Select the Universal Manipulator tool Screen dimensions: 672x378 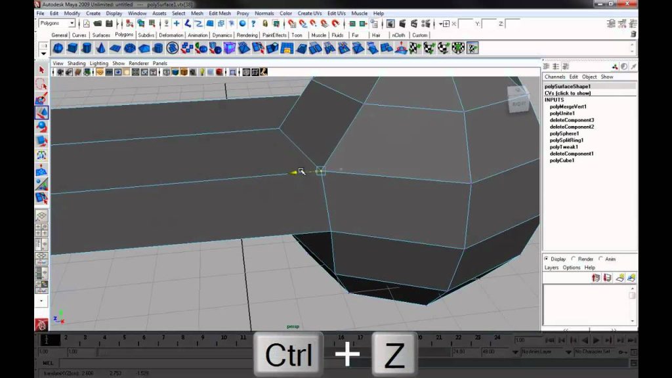coord(41,155)
